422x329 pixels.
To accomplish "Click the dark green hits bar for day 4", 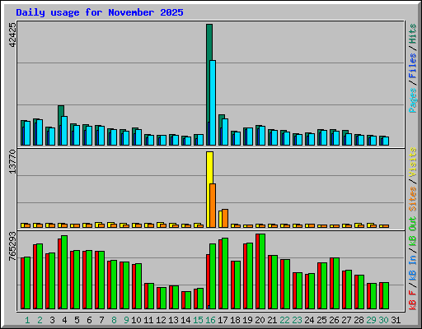I will [61, 111].
